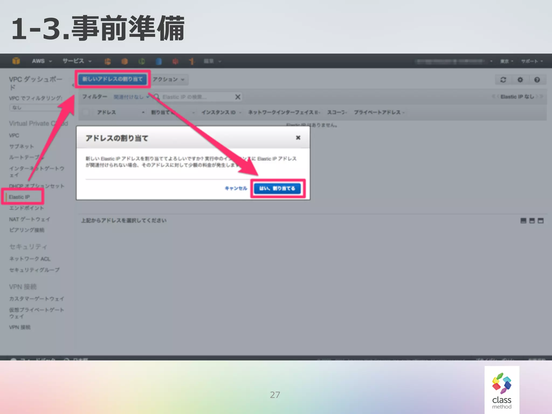This screenshot has height=414, width=552.
Task: Clear the Elastic IP search with X icon
Action: (x=237, y=97)
